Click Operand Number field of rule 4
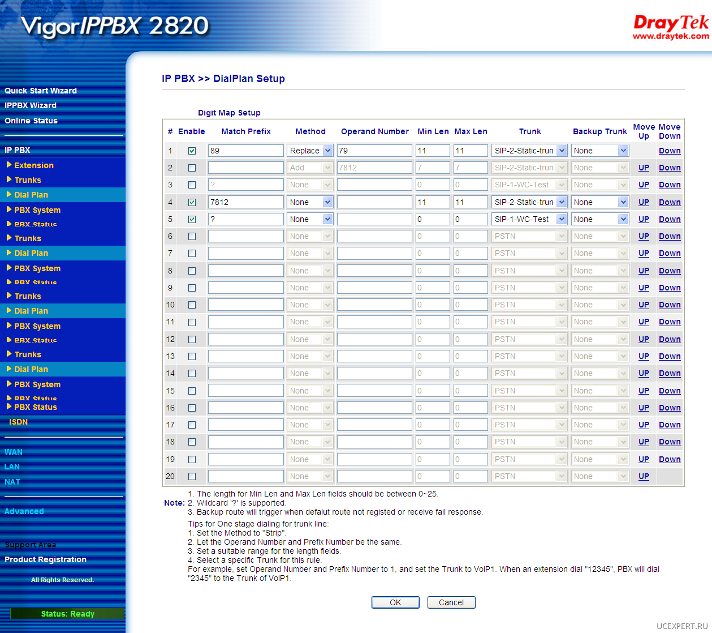The height and width of the screenshot is (633, 712). [374, 202]
